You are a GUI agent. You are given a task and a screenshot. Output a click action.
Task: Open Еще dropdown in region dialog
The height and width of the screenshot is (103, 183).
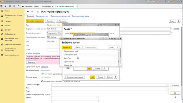tap(111, 47)
